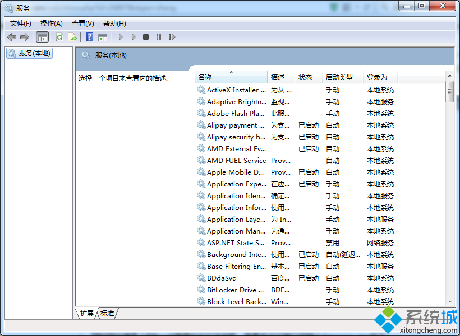Click the Restart Service toolbar icon
Image resolution: width=460 pixels, height=336 pixels.
pos(172,37)
